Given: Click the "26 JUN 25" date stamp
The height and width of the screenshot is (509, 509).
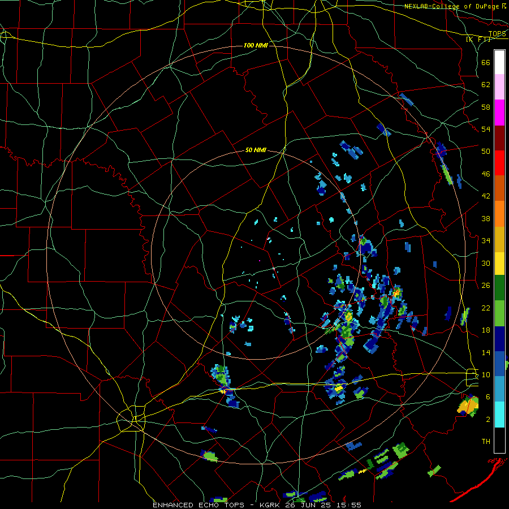Looking at the screenshot, I should pos(310,505).
